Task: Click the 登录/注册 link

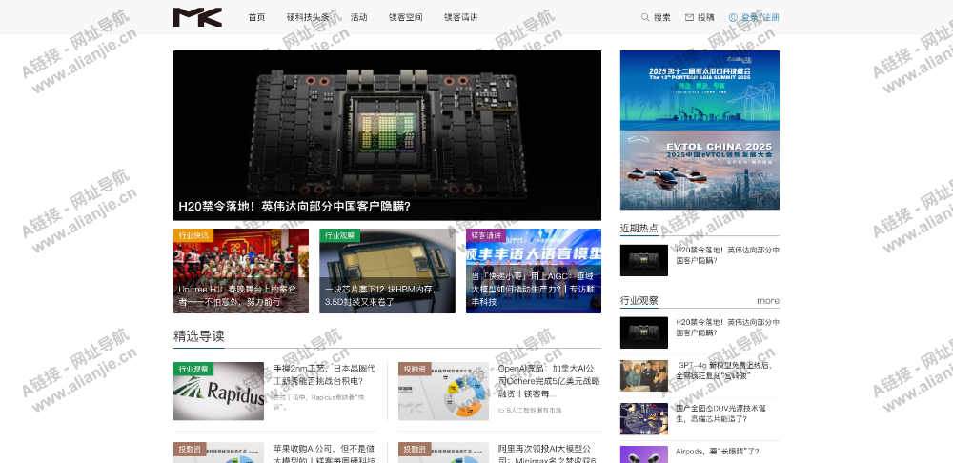Action: 760,17
